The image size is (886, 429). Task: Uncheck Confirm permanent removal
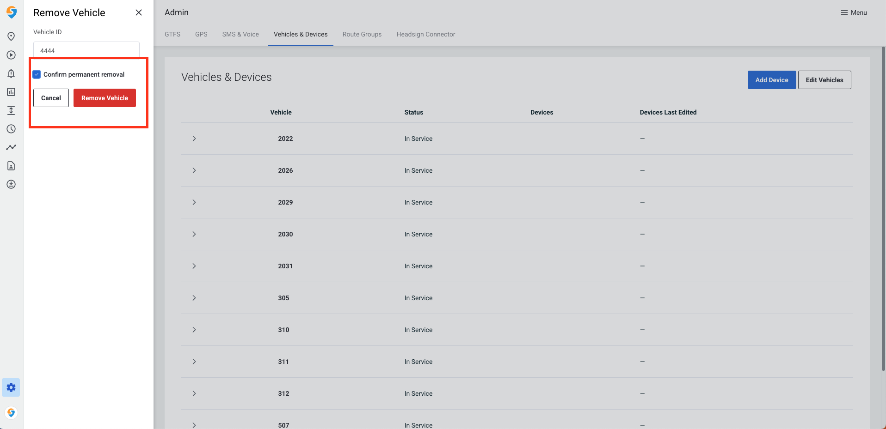[x=37, y=74]
